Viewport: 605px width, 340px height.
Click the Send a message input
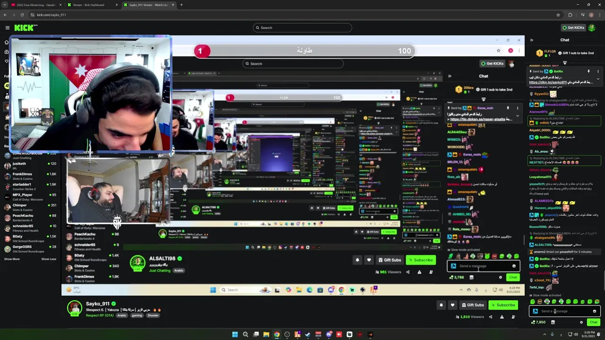(565, 311)
